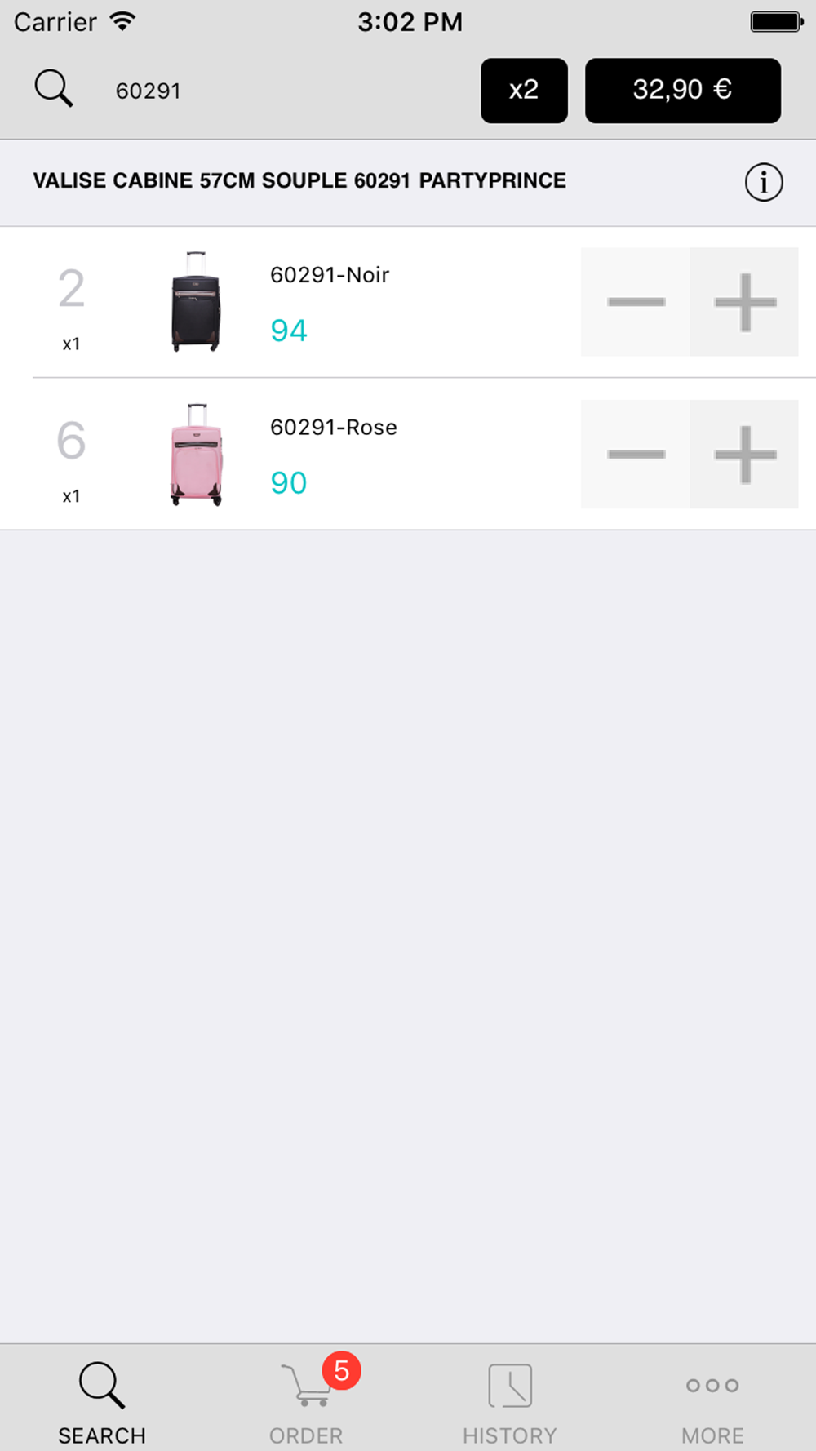The image size is (816, 1451).
Task: Select the 60291-Noir product name
Action: point(330,275)
